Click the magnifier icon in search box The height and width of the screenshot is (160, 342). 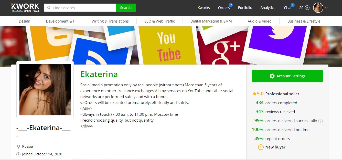[49, 8]
